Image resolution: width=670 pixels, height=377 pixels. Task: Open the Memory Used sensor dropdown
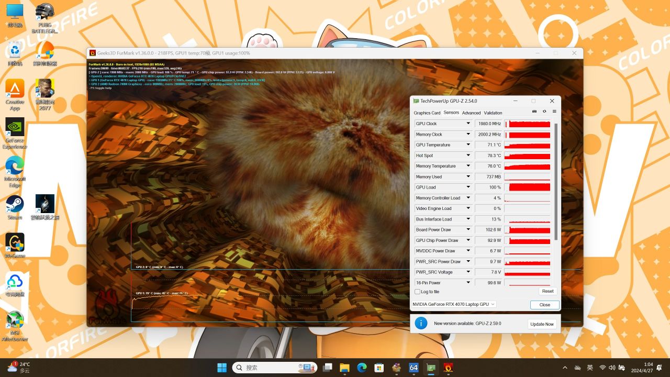click(x=468, y=177)
